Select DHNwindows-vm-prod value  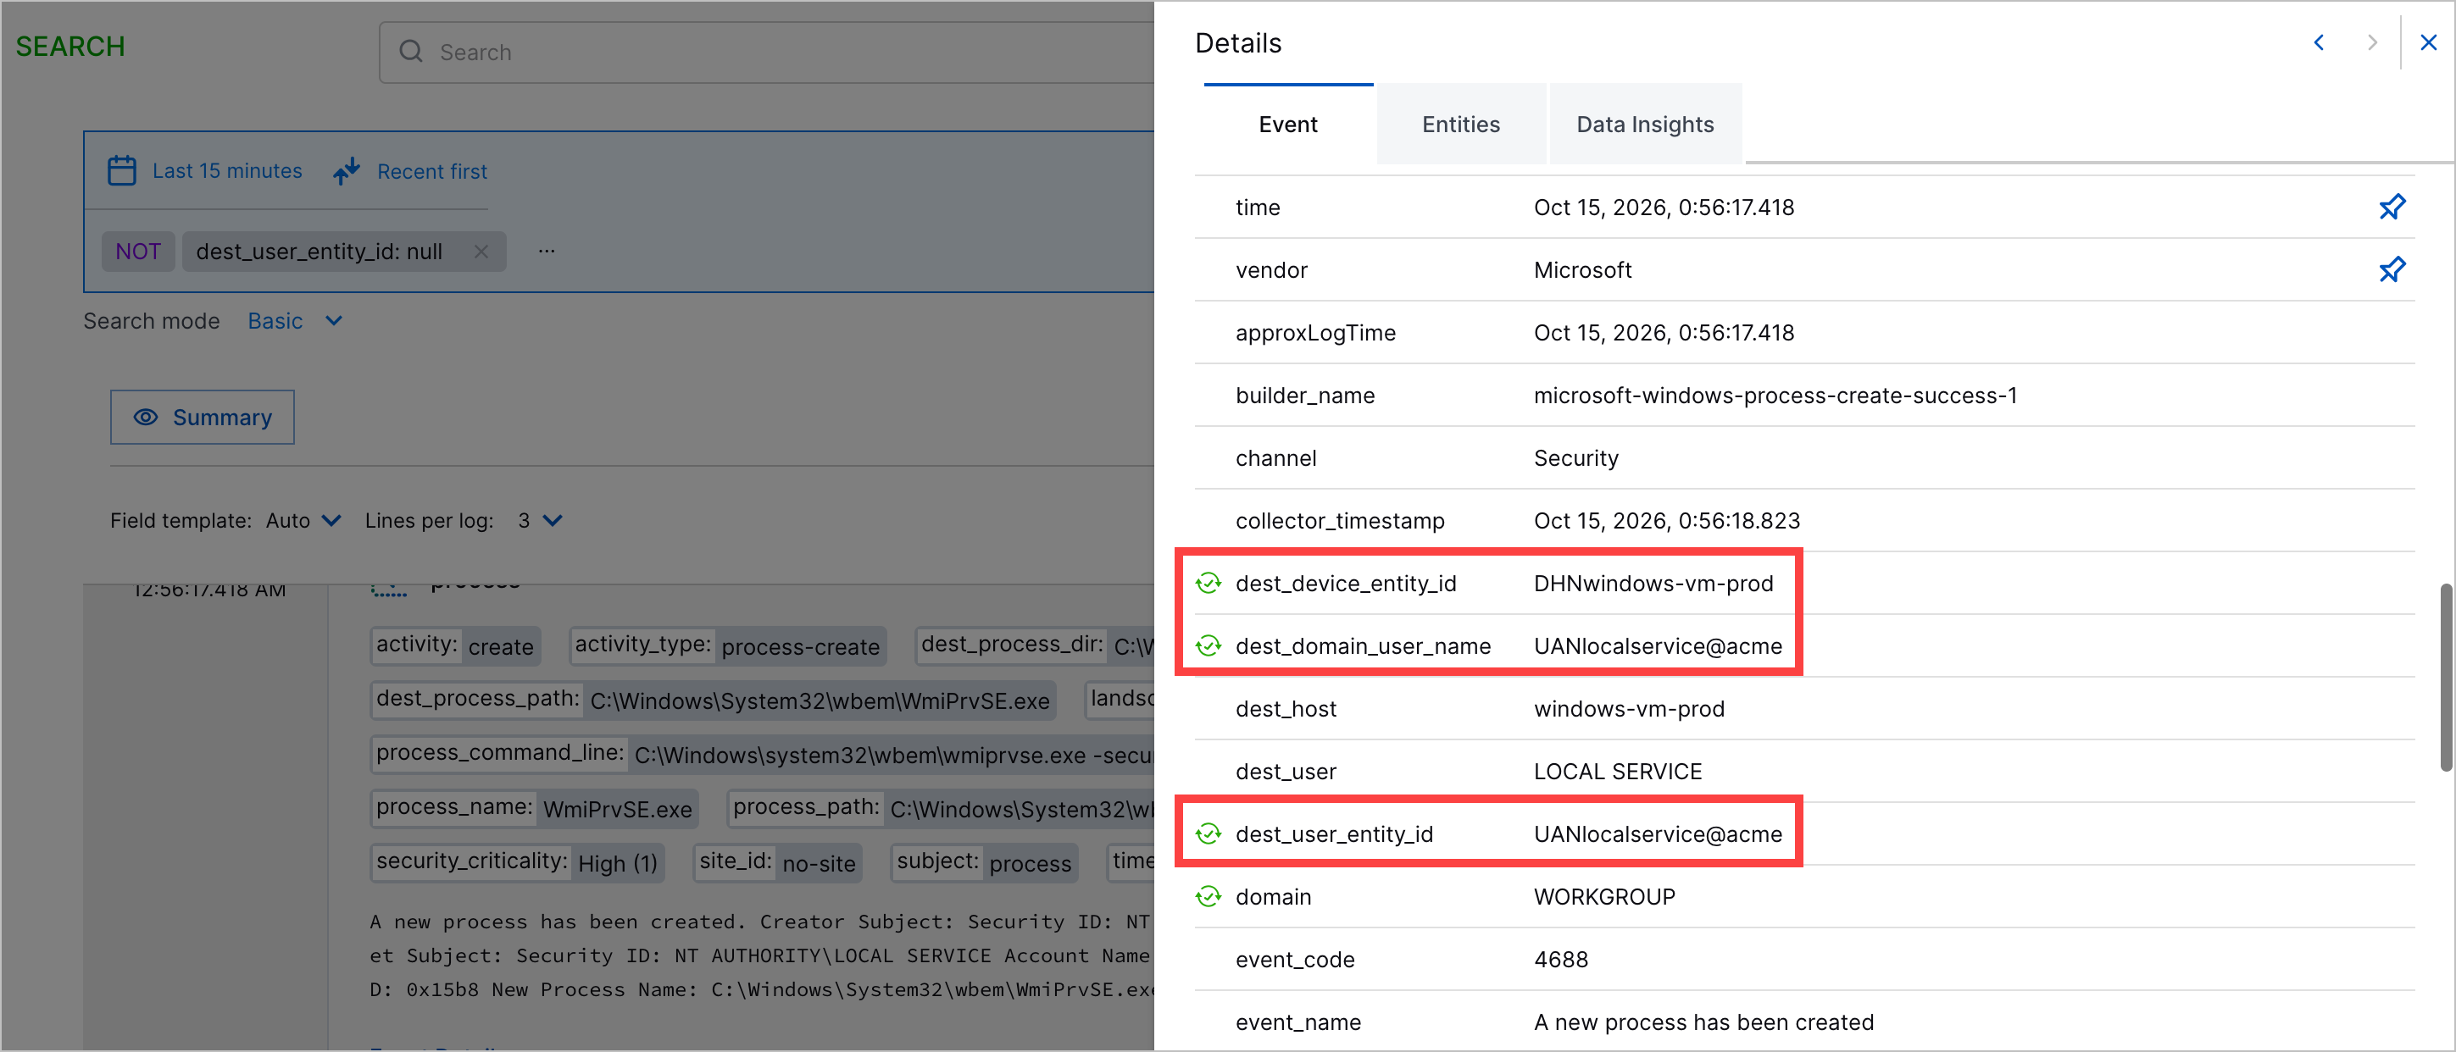(x=1653, y=583)
